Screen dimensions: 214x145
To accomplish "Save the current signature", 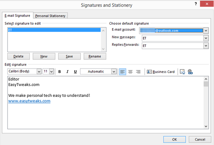I will pyautogui.click(x=70, y=56).
